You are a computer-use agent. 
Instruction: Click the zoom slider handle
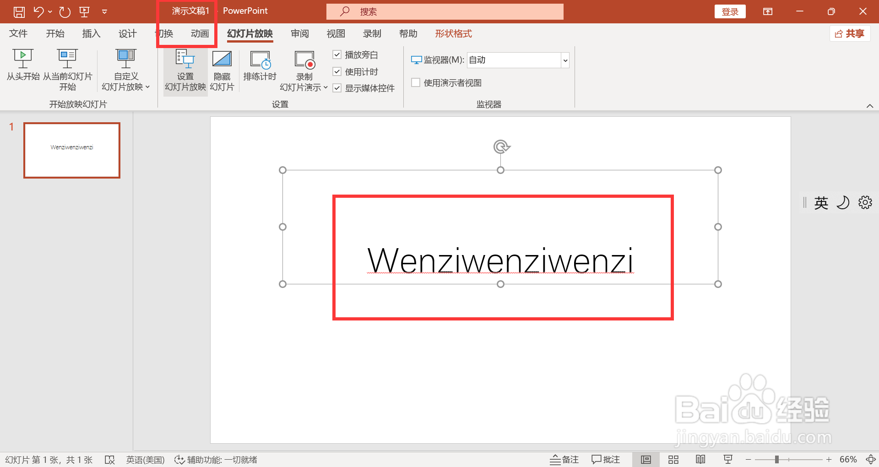(x=777, y=460)
